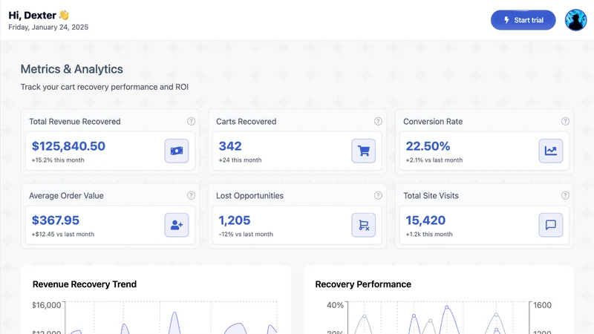
Task: Click the '+2.1% vs last month' text
Action: click(434, 160)
